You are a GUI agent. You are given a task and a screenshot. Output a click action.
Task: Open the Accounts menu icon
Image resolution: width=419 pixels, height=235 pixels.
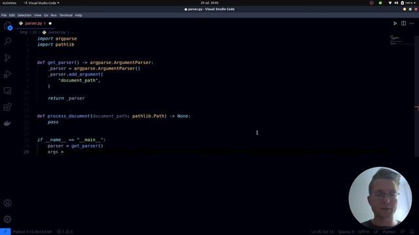pyautogui.click(x=7, y=203)
